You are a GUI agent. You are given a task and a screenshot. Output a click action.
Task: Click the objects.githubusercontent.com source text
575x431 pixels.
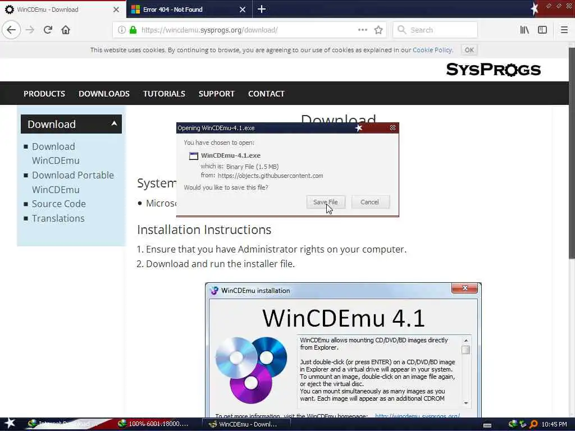click(x=271, y=176)
